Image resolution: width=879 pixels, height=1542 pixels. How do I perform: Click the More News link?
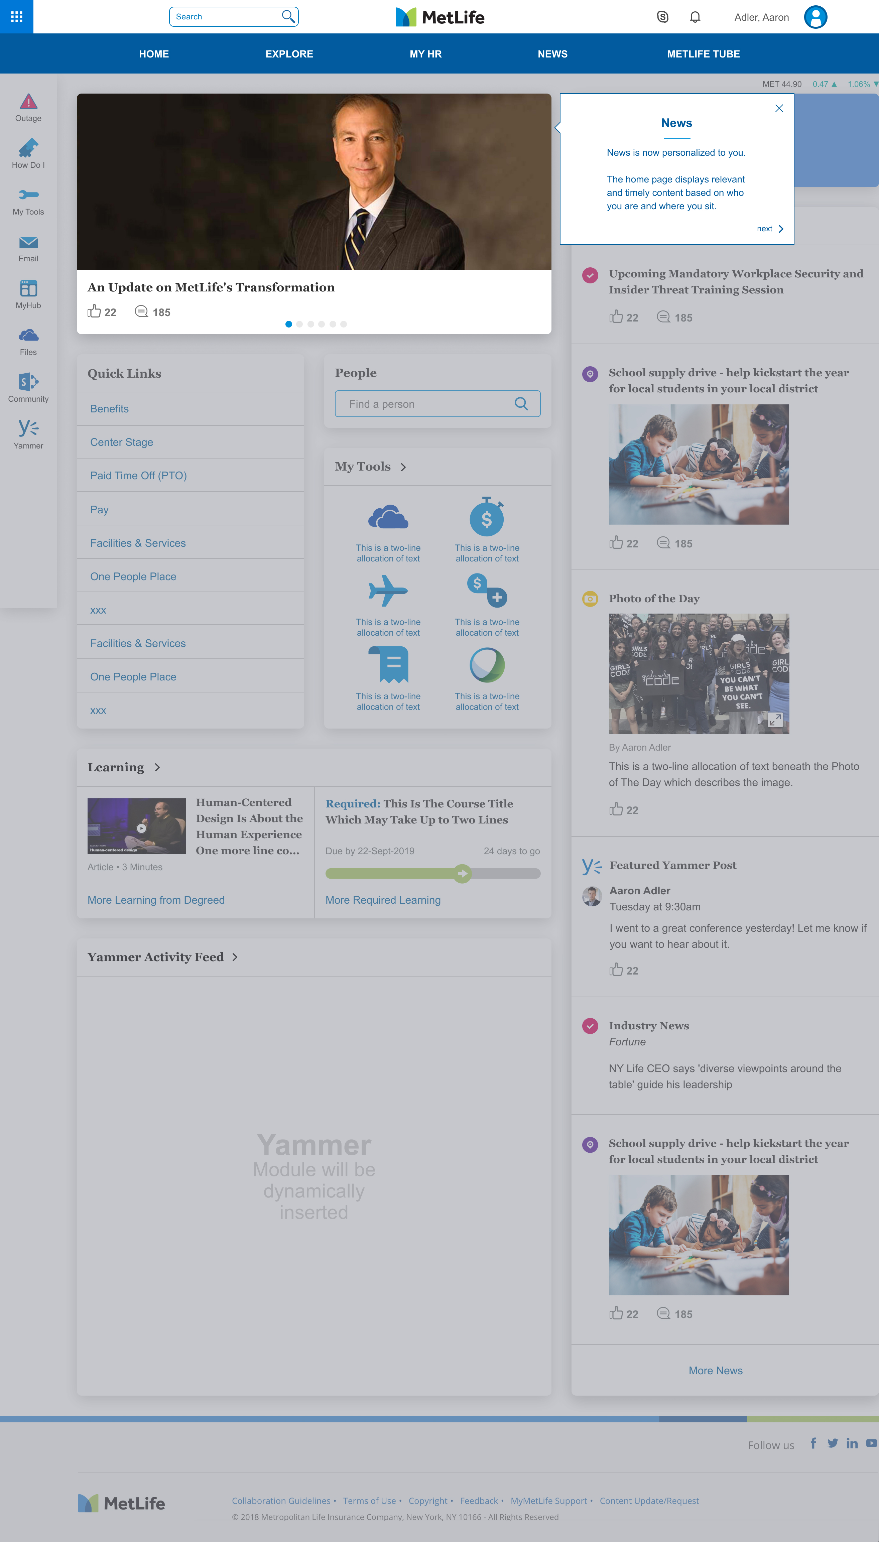tap(715, 1371)
